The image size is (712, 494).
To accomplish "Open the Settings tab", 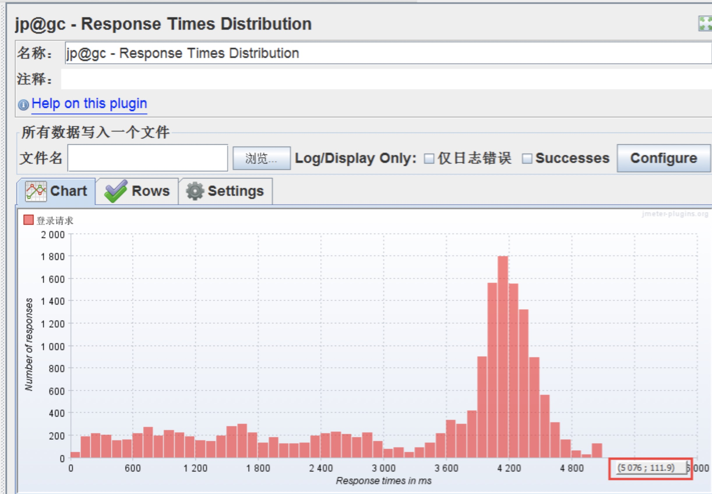I will coord(235,191).
